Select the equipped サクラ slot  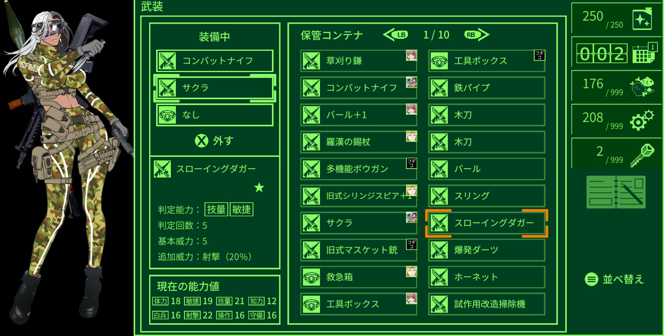click(215, 88)
